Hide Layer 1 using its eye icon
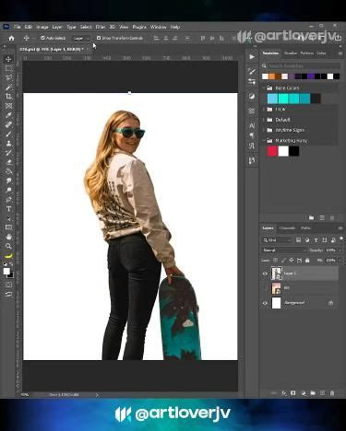This screenshot has height=431, width=346. (x=265, y=274)
